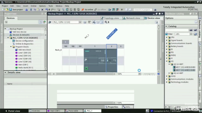Click the show address labels icon in device toolbar
The width and height of the screenshot is (202, 113).
pos(89,22)
